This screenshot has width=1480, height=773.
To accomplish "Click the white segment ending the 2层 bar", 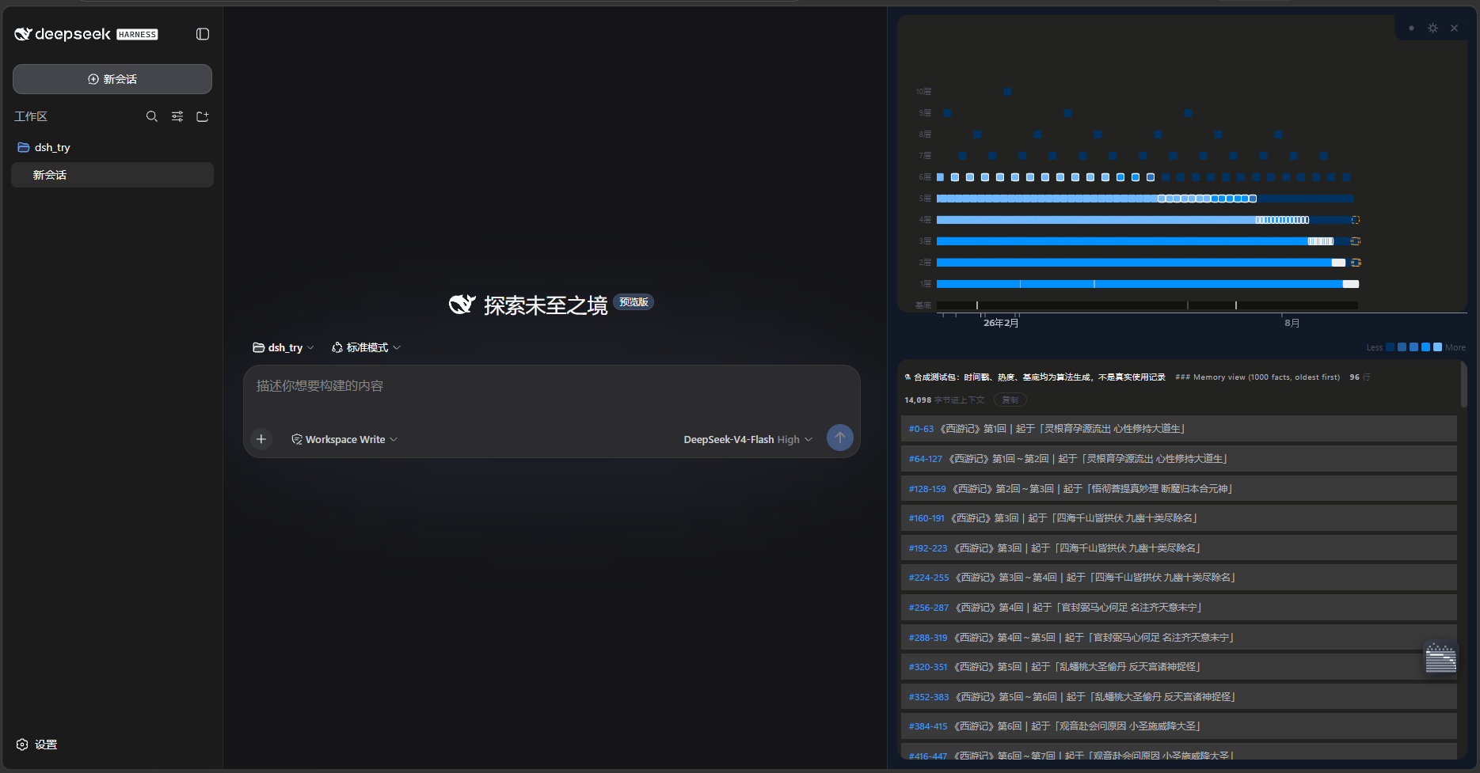I will coord(1338,263).
